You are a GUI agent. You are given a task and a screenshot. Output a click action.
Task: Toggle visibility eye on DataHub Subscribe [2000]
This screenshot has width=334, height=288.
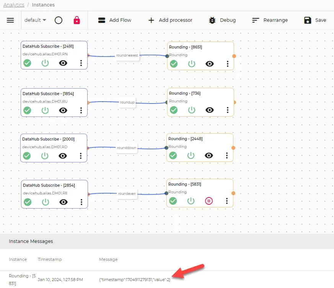click(x=63, y=156)
